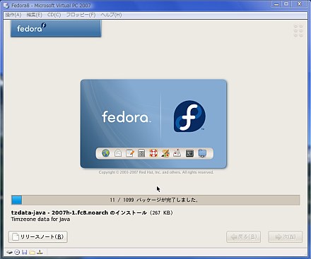Screen dimensions: 311x259
Task: Select the 'Timzeone data for Java' description
Action: click(x=40, y=219)
